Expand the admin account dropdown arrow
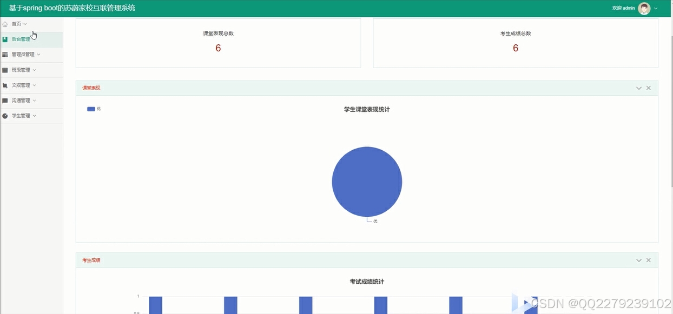 pos(655,8)
